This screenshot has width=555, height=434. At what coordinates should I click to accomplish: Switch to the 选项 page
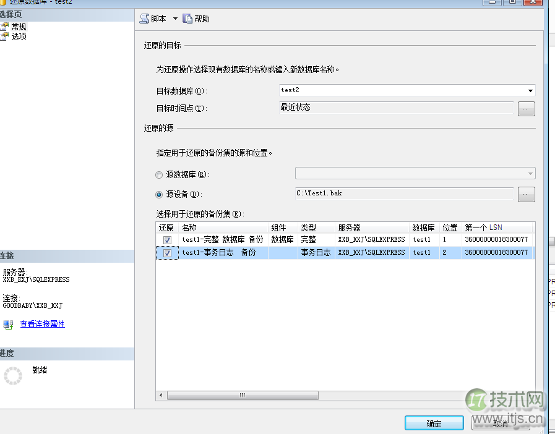tap(18, 36)
